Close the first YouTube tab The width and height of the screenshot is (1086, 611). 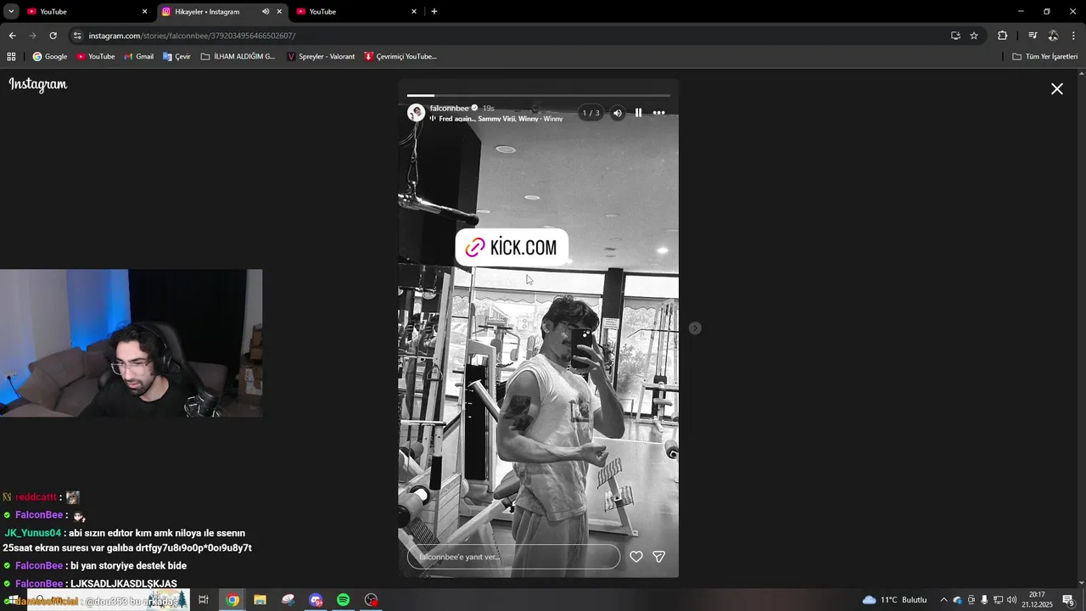tap(144, 12)
